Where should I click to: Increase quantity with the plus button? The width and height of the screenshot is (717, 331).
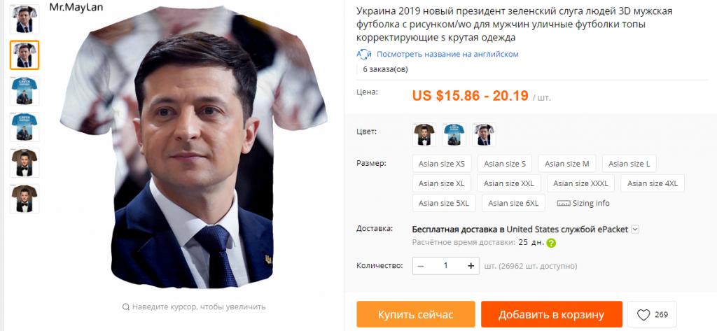pos(471,266)
